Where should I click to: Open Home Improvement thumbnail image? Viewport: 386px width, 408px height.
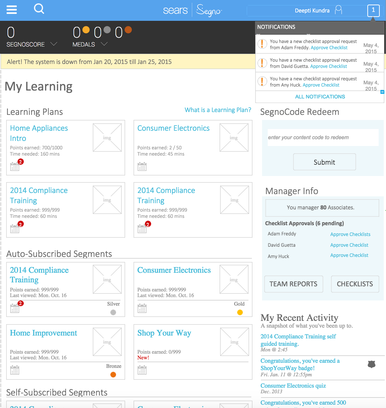[107, 342]
